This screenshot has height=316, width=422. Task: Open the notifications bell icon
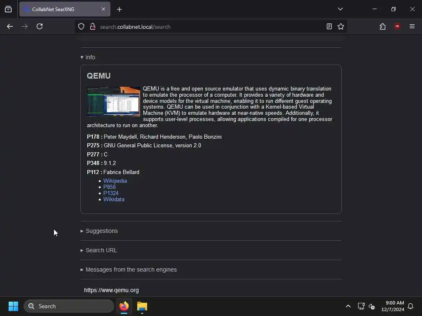[x=410, y=306]
